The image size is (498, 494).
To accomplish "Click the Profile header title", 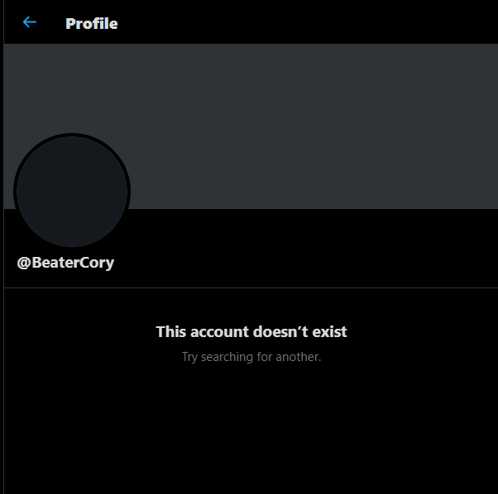I will [92, 23].
